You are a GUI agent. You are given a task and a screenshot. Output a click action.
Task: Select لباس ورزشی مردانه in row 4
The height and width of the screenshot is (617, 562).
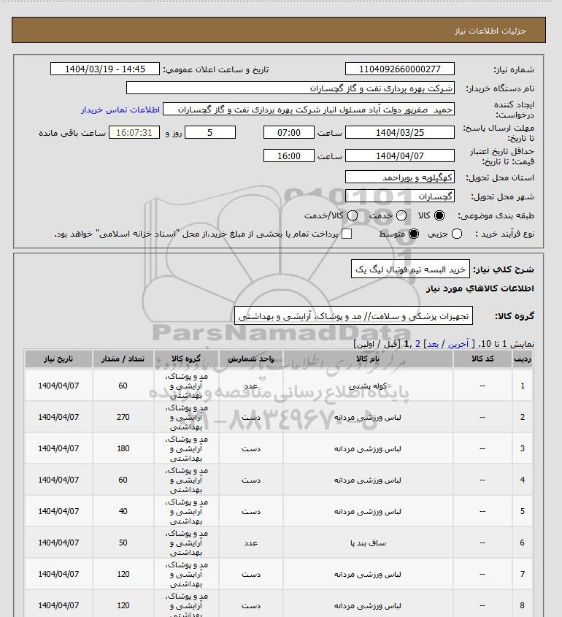368,480
